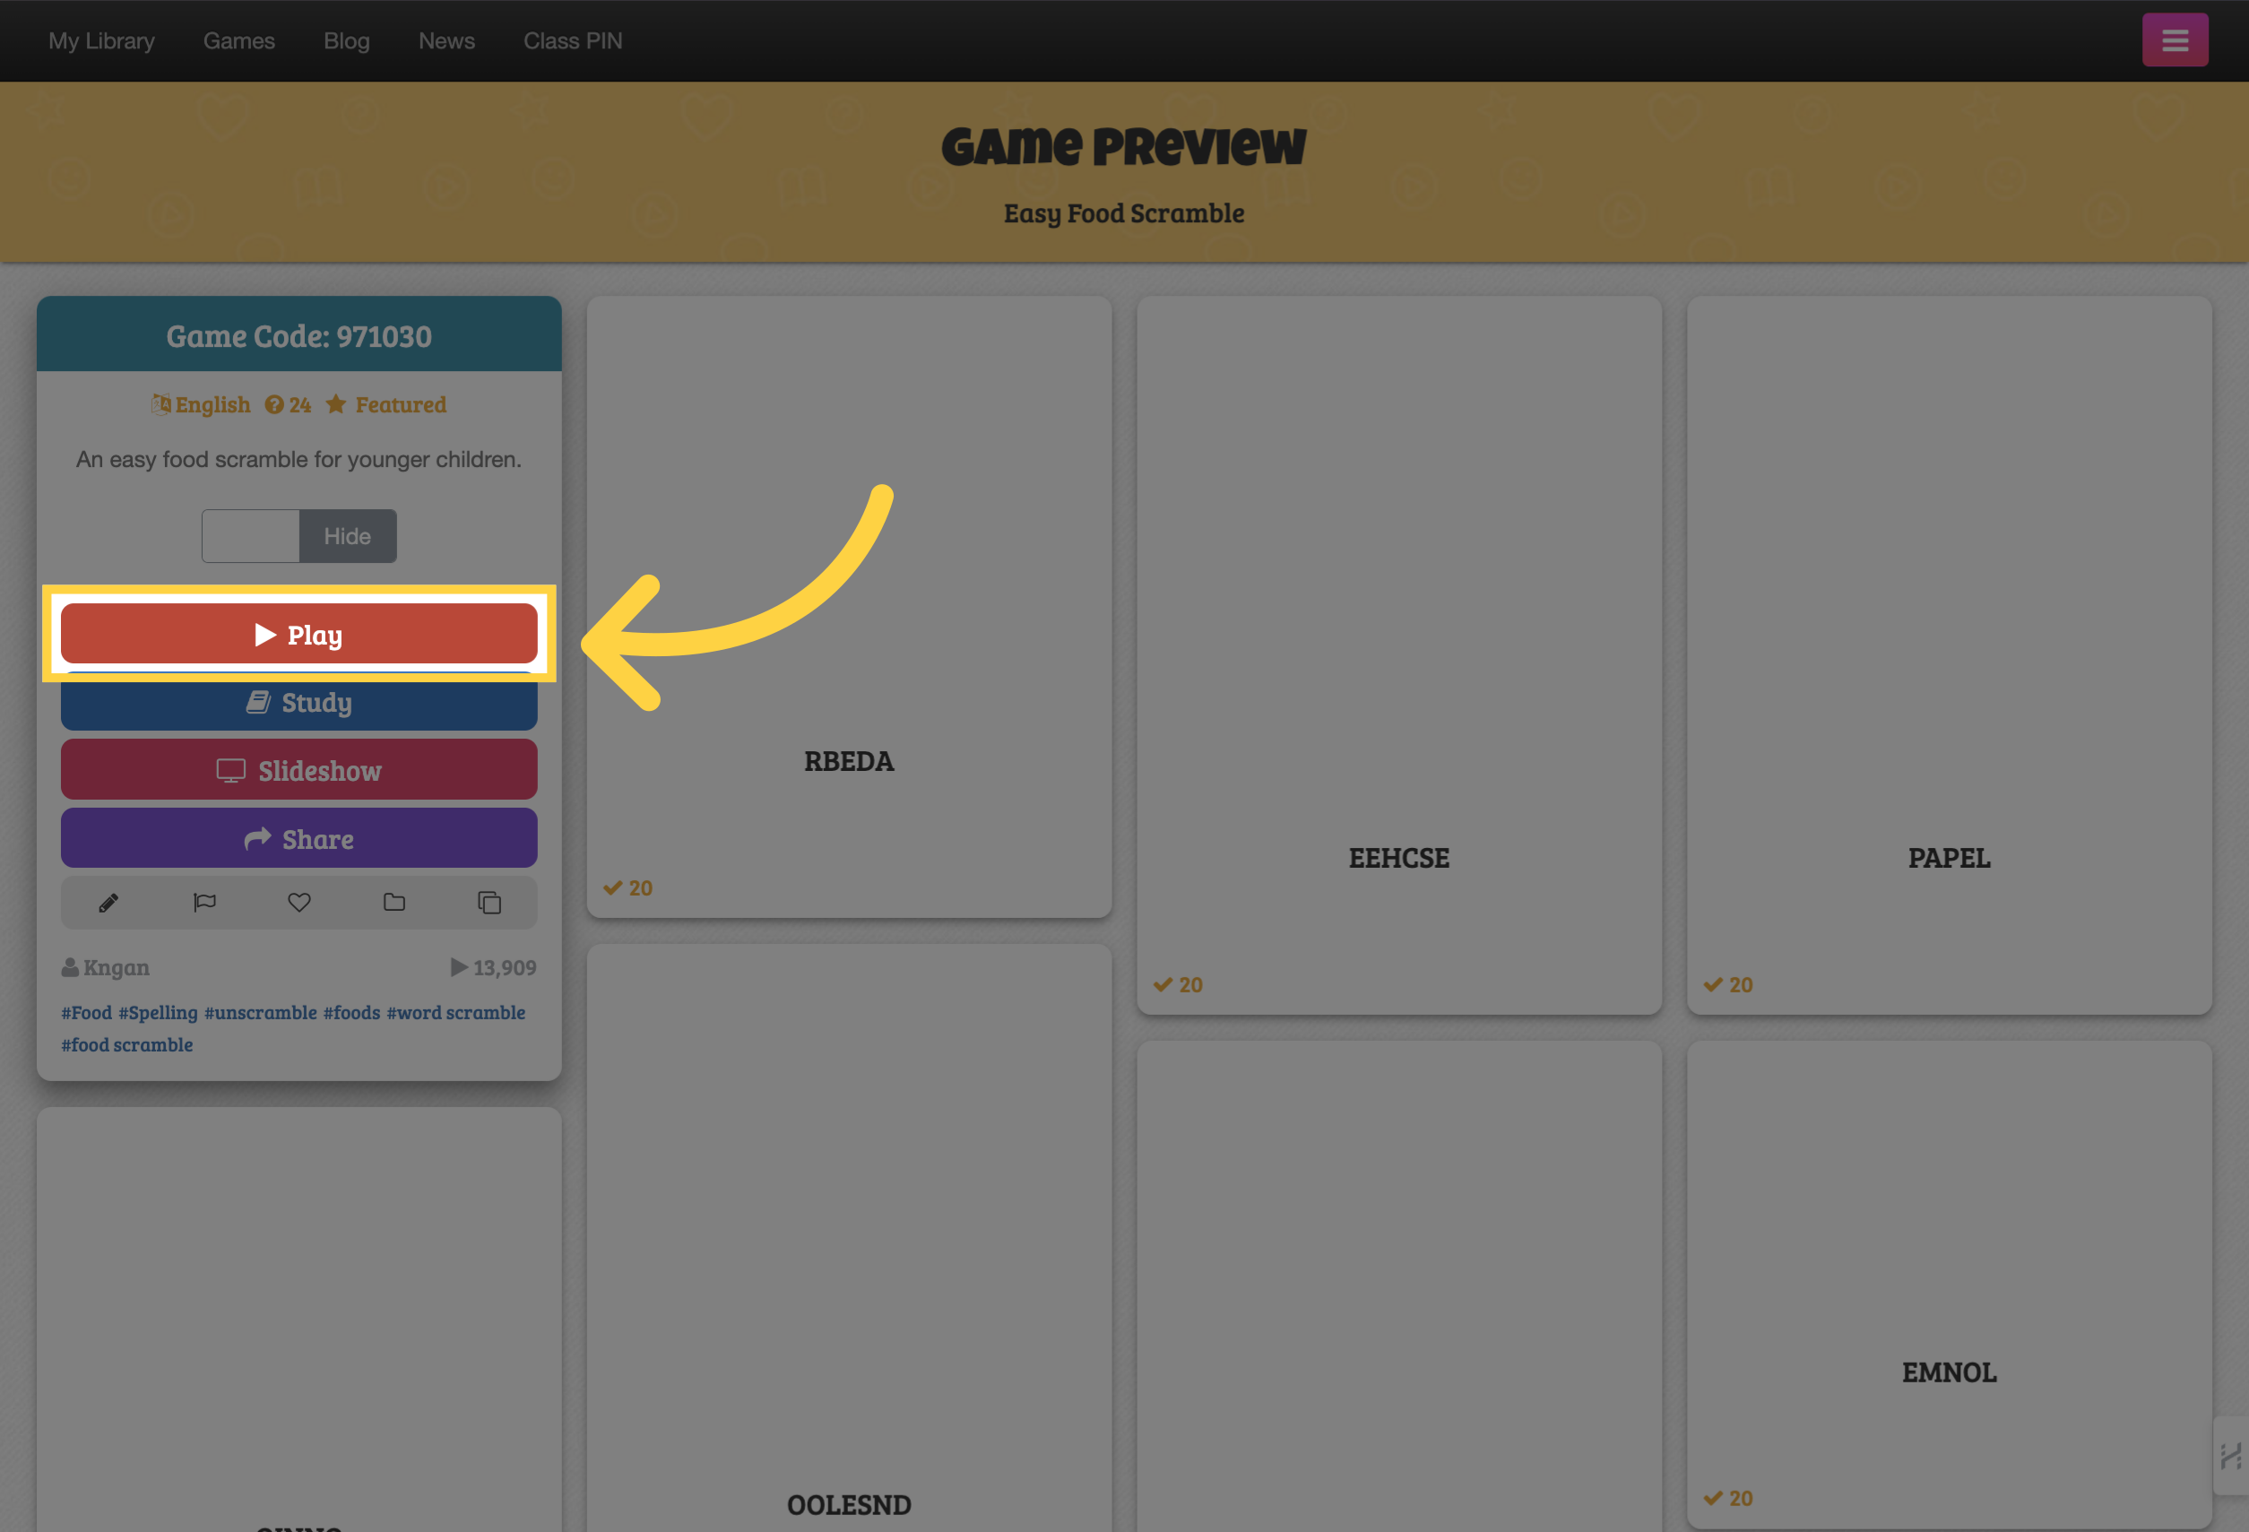The height and width of the screenshot is (1532, 2249).
Task: Click the flag icon
Action: (x=203, y=903)
